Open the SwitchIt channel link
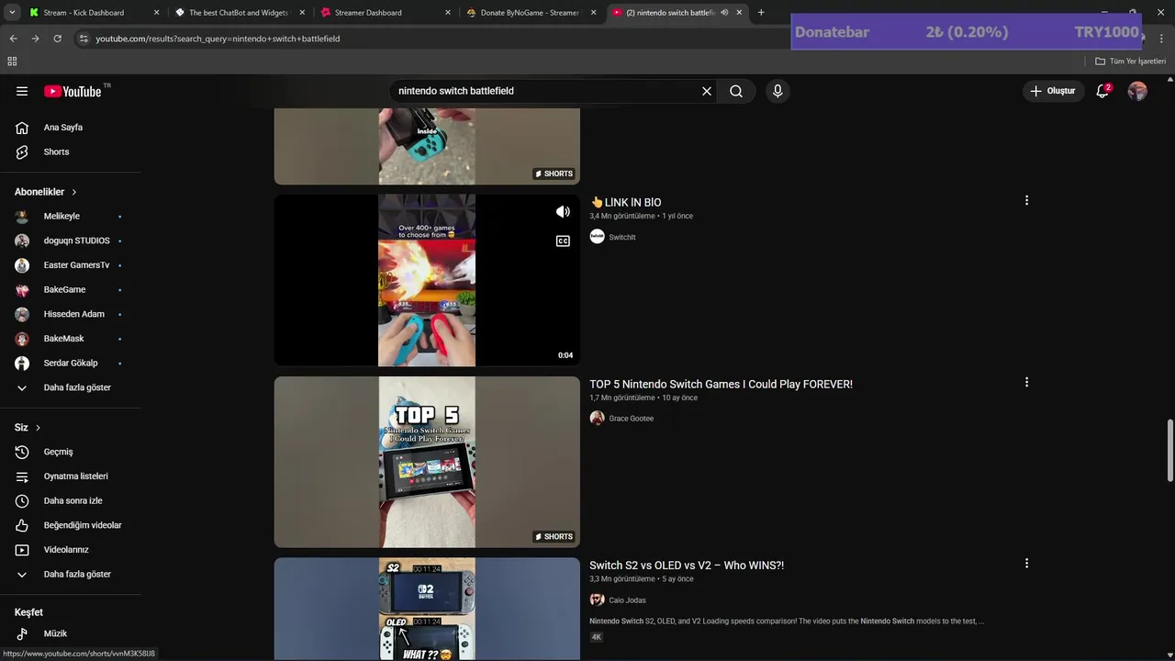Viewport: 1175px width, 661px height. tap(621, 237)
